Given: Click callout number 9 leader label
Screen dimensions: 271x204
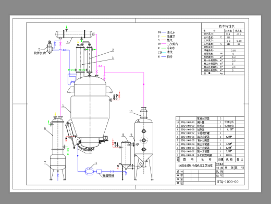Looking at the screenshot, I should click(x=131, y=135).
